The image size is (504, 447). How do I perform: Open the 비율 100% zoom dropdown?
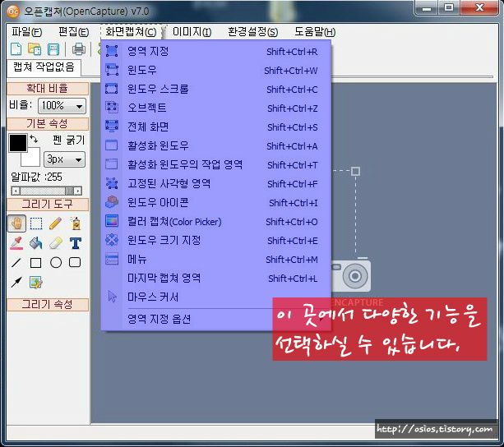coord(62,106)
